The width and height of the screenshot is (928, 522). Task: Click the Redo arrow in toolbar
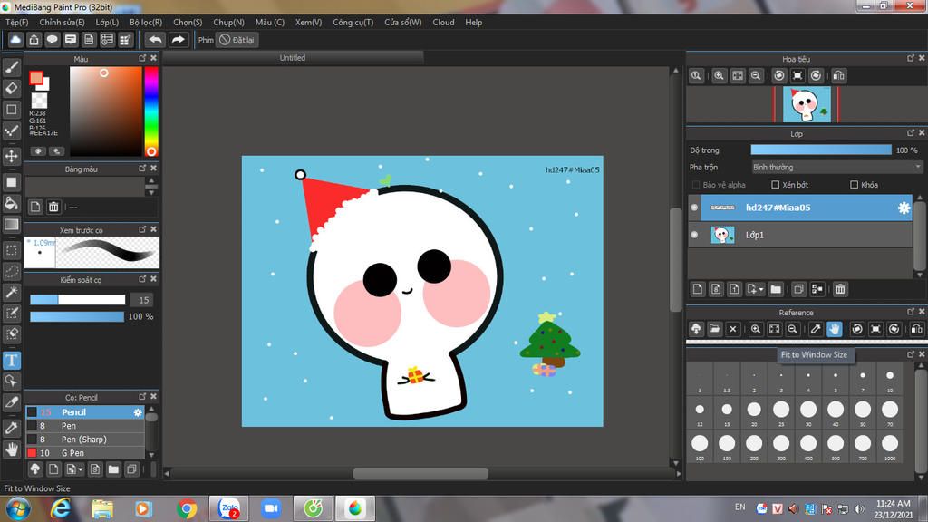click(x=178, y=40)
